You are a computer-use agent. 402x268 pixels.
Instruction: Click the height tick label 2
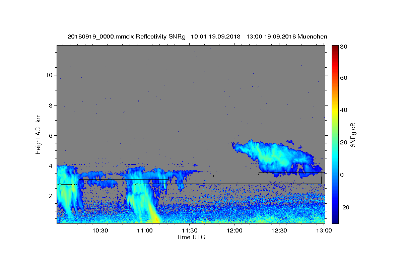(x=50, y=196)
